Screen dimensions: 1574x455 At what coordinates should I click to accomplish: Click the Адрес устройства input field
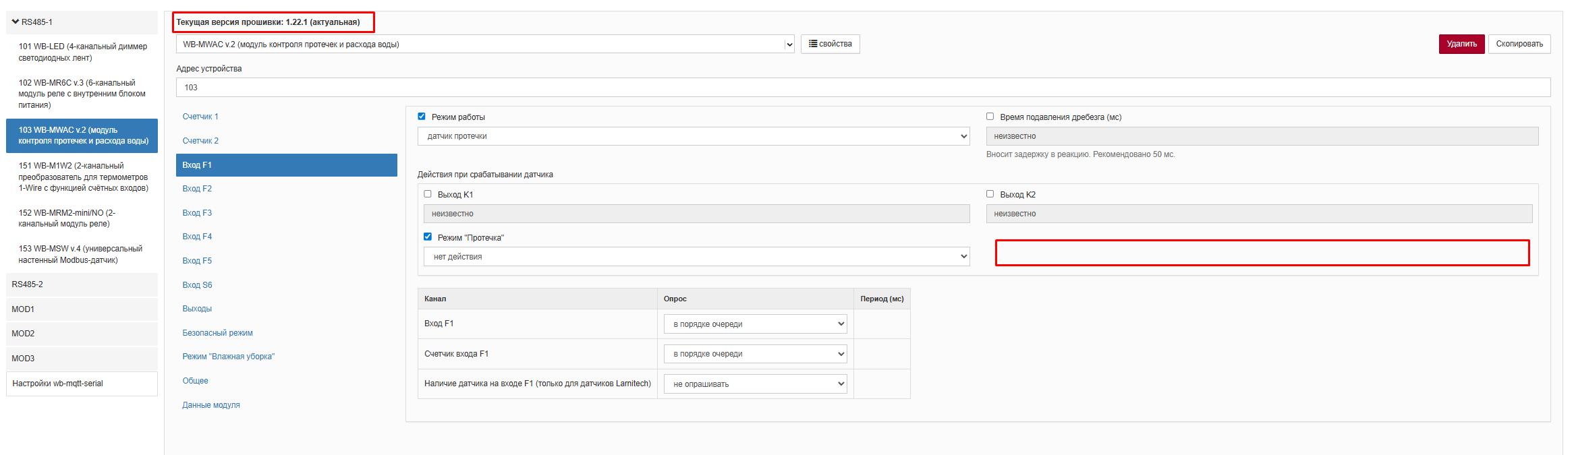click(x=862, y=88)
